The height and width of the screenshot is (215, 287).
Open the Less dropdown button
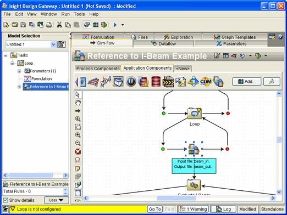57,200
